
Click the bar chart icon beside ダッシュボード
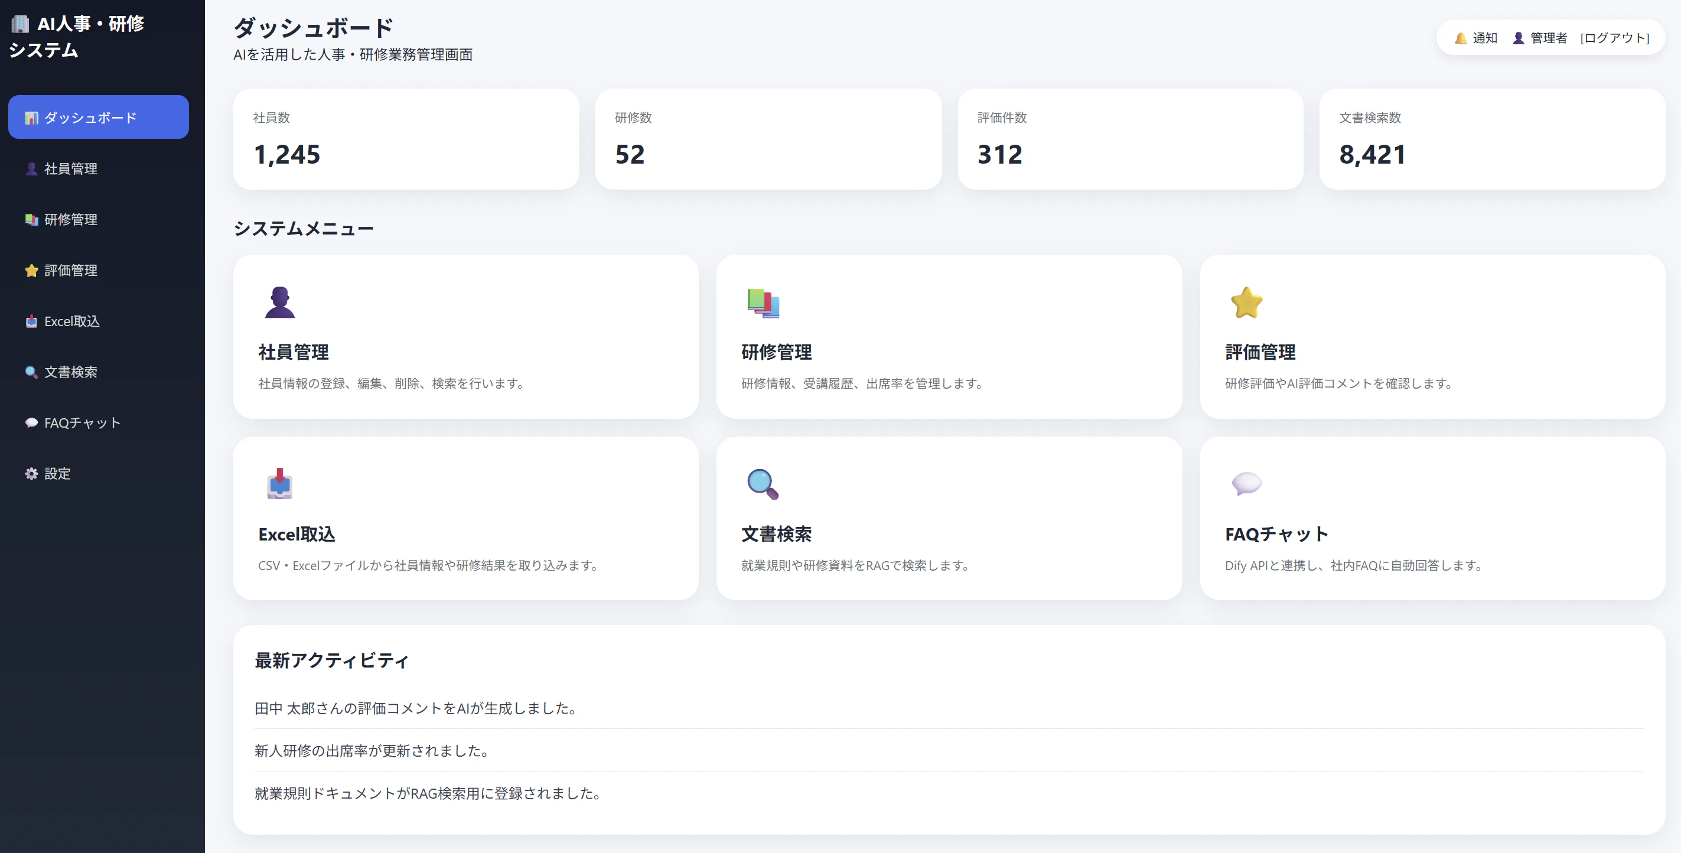[x=31, y=118]
